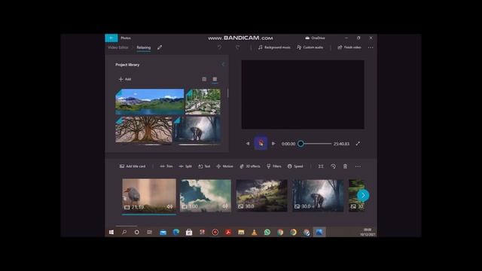Open the Text tool
The height and width of the screenshot is (271, 482).
coord(204,166)
